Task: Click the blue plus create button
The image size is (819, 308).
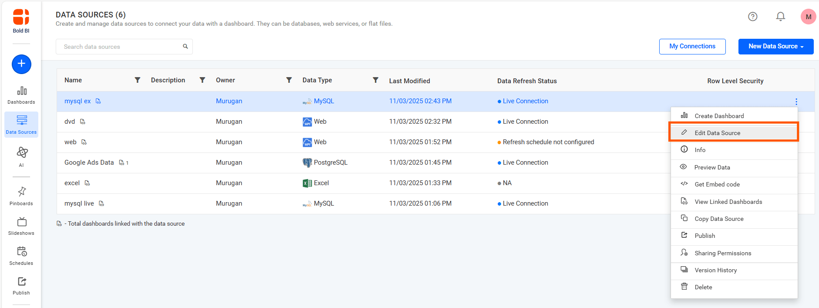Action: (21, 64)
